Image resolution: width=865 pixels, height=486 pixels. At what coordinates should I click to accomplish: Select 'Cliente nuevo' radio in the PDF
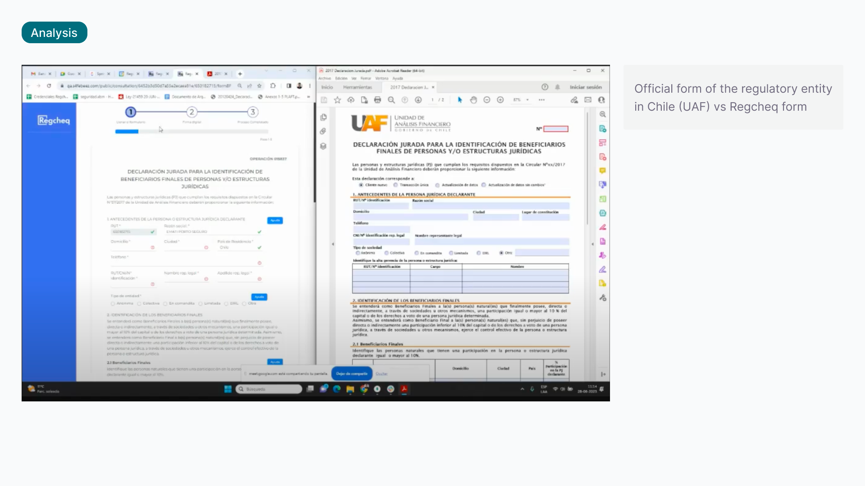coord(361,185)
